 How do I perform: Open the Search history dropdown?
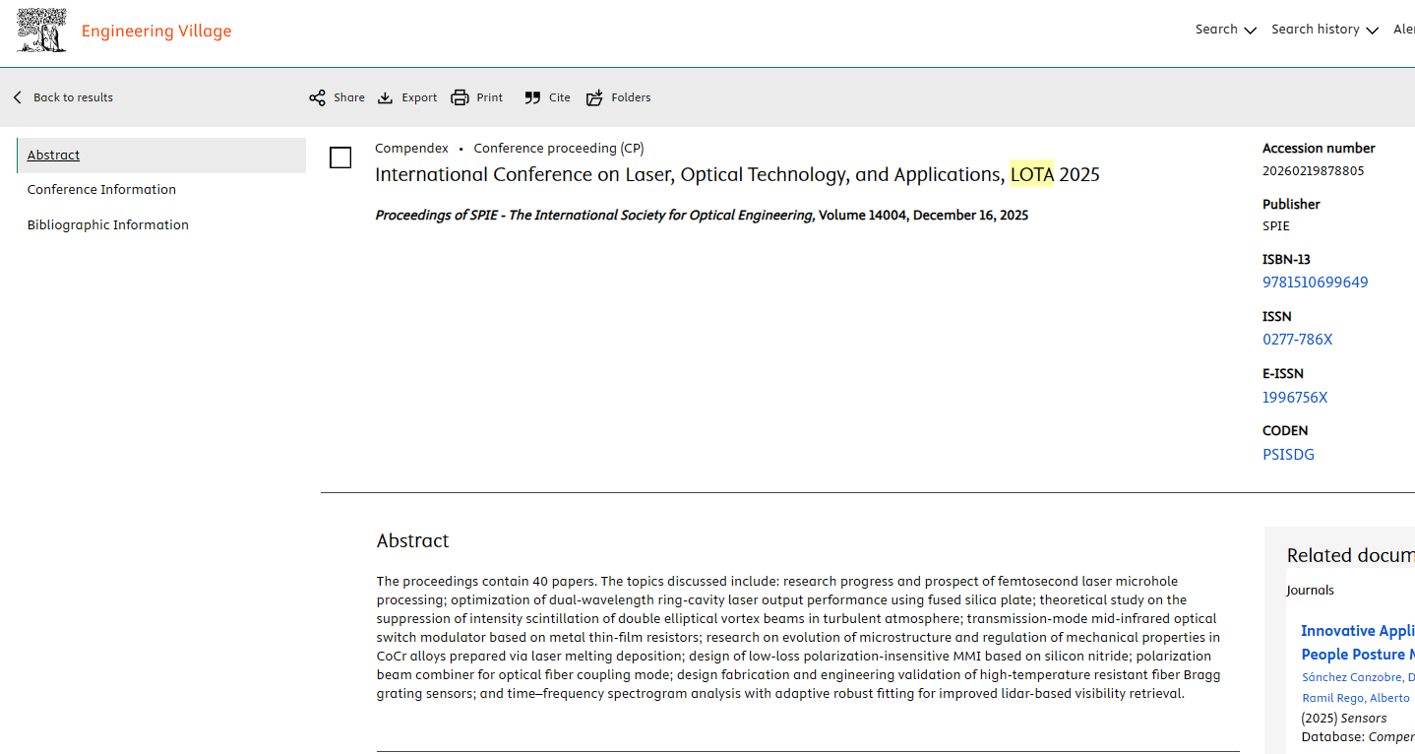(x=1323, y=30)
